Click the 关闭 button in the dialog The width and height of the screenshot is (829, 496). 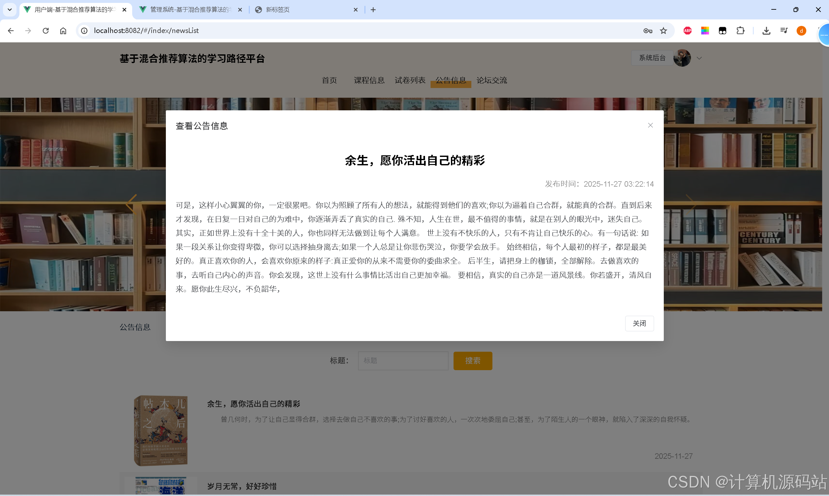click(x=639, y=323)
